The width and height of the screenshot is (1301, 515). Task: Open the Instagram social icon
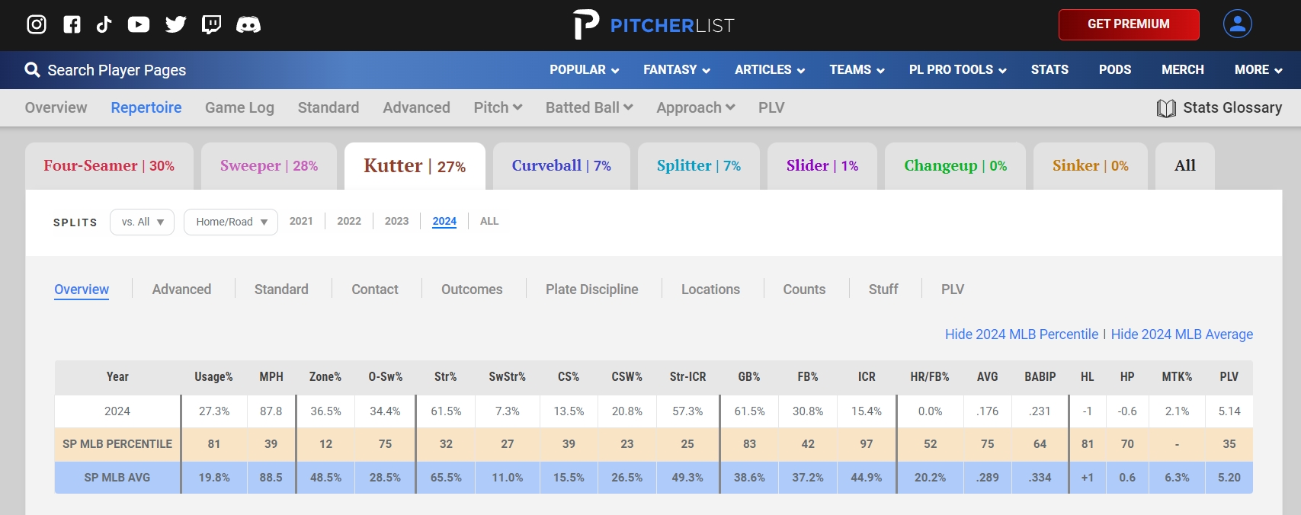pos(37,24)
